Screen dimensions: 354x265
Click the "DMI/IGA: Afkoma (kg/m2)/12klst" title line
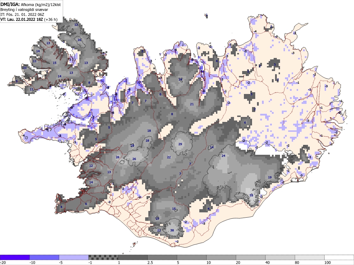click(x=31, y=5)
